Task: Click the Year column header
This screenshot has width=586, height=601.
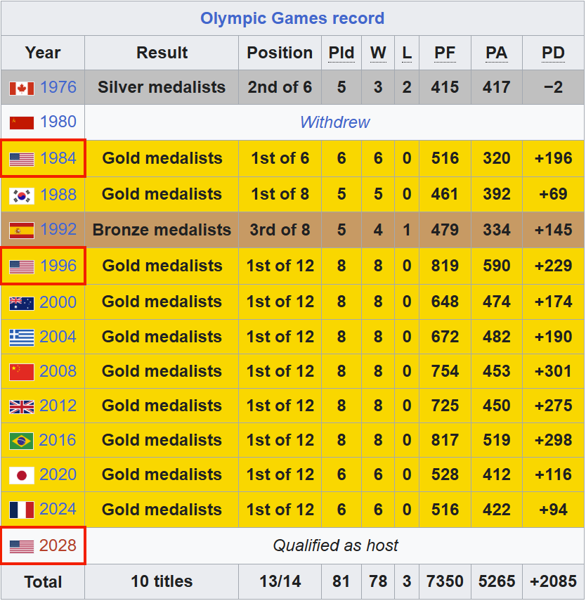Action: point(43,53)
